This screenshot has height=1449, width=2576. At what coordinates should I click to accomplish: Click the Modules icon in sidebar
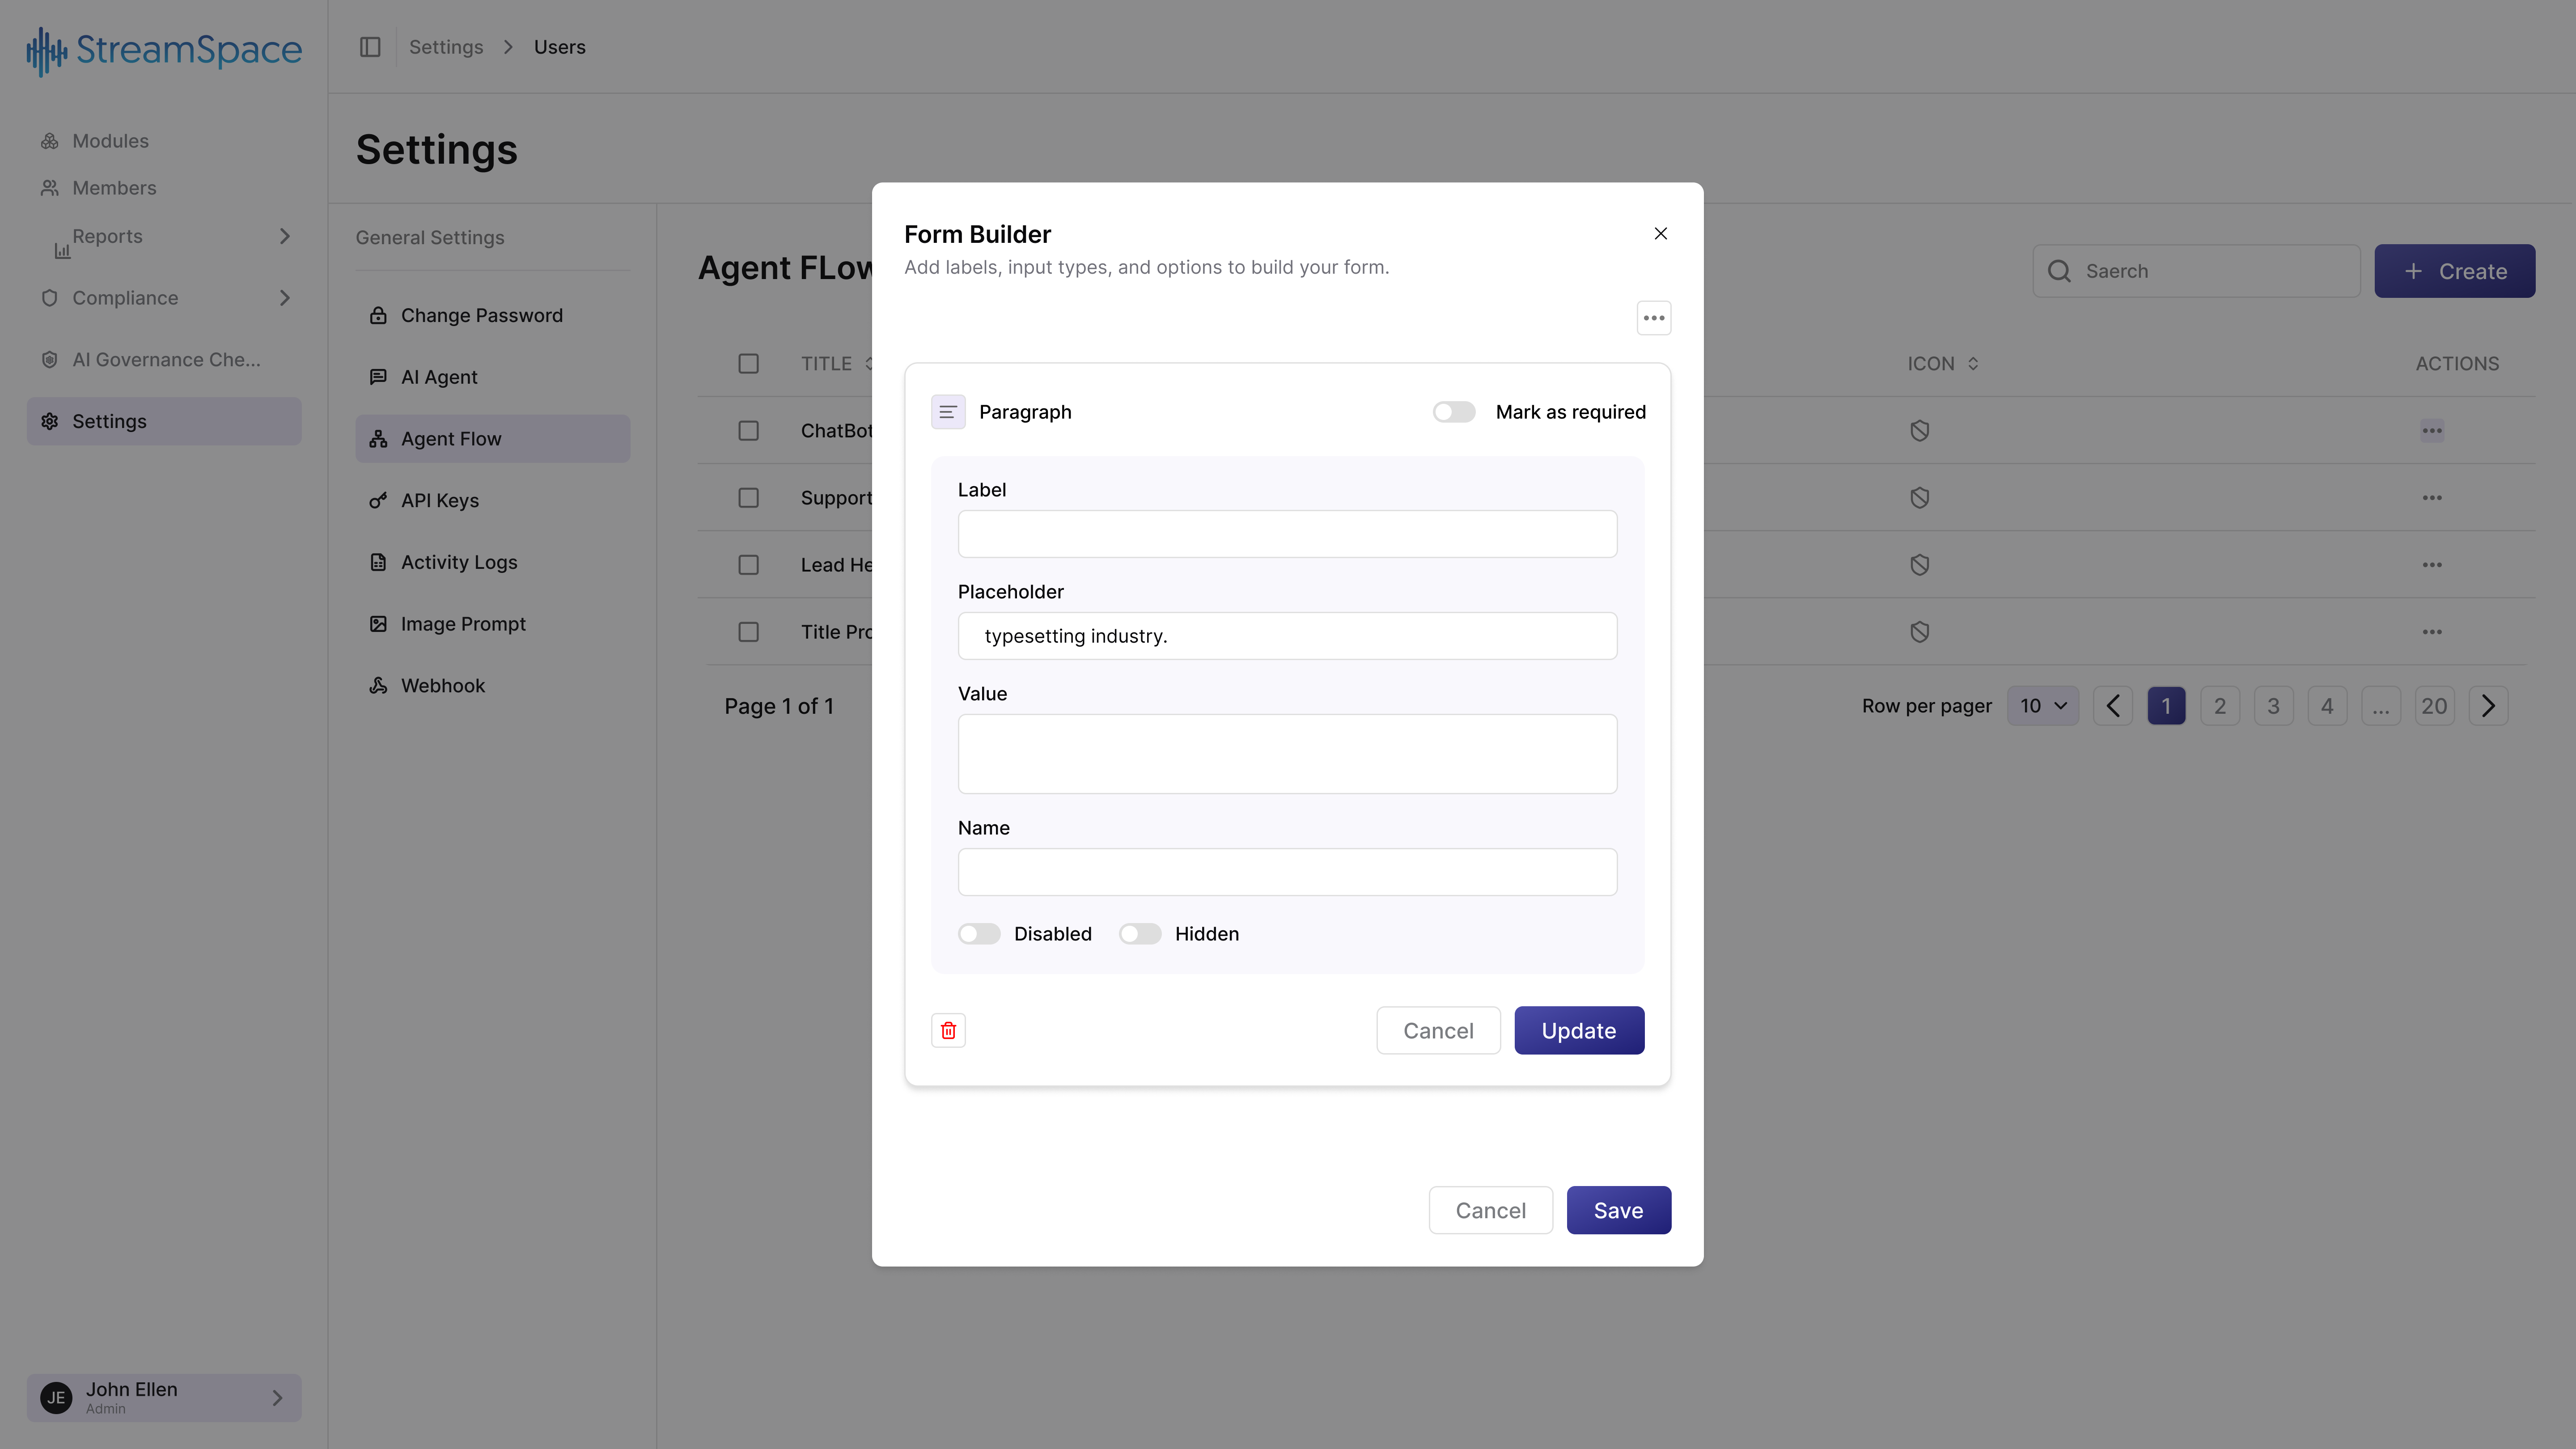[x=49, y=141]
